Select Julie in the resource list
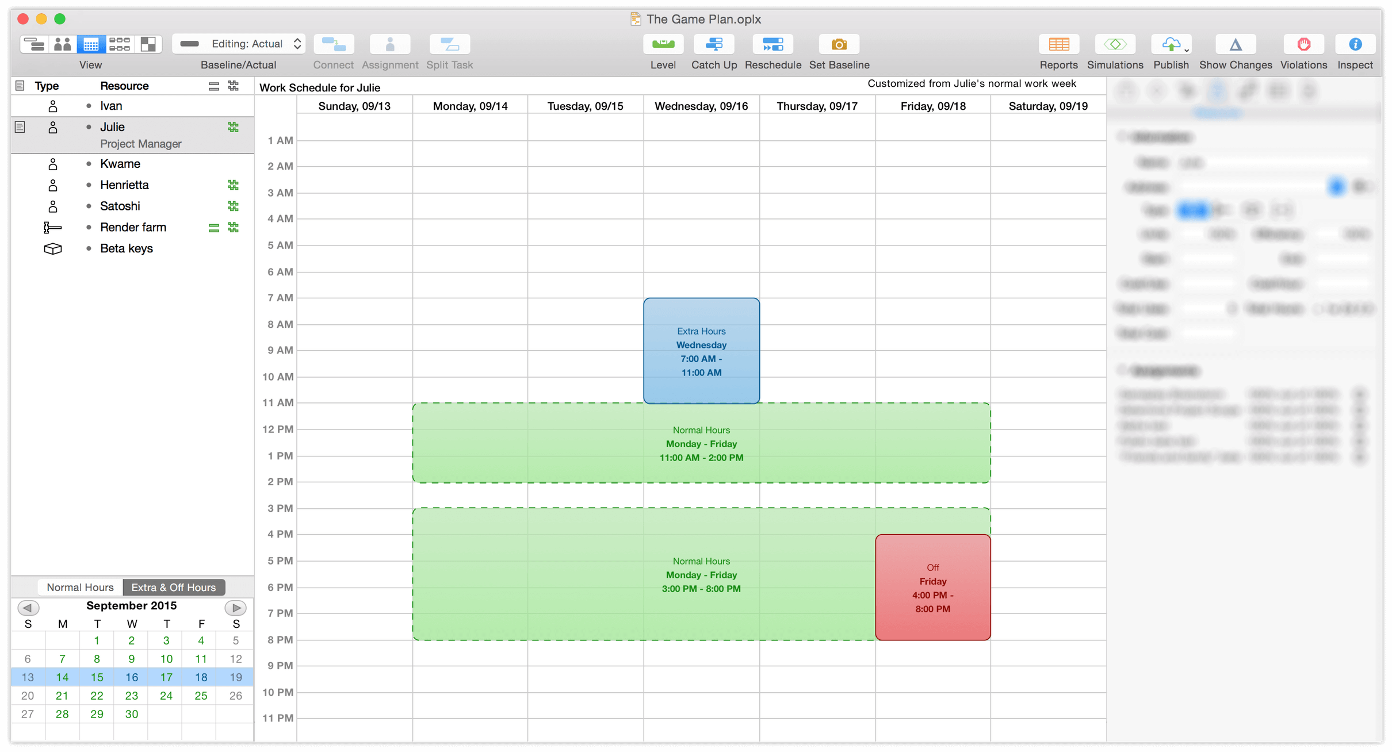Image resolution: width=1392 pixels, height=752 pixels. (111, 126)
